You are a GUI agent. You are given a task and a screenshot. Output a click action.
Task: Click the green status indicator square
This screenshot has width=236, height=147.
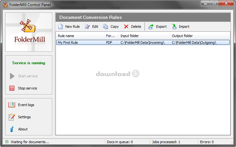(x=7, y=142)
